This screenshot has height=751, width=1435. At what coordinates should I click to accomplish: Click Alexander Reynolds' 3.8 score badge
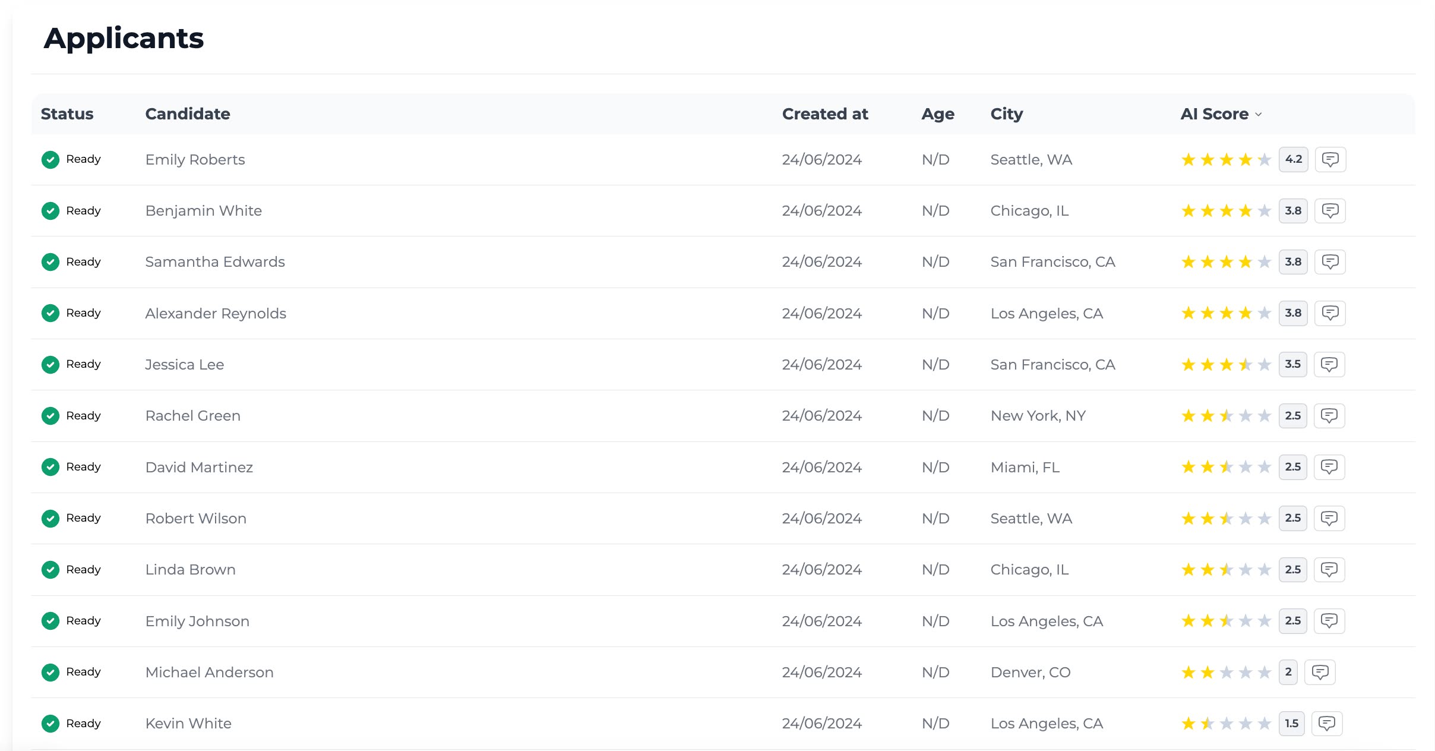point(1292,313)
